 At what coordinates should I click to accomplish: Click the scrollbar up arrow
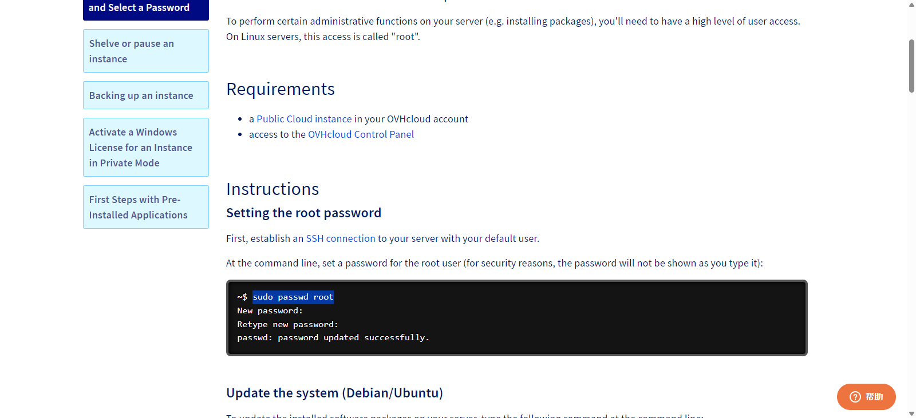click(911, 5)
